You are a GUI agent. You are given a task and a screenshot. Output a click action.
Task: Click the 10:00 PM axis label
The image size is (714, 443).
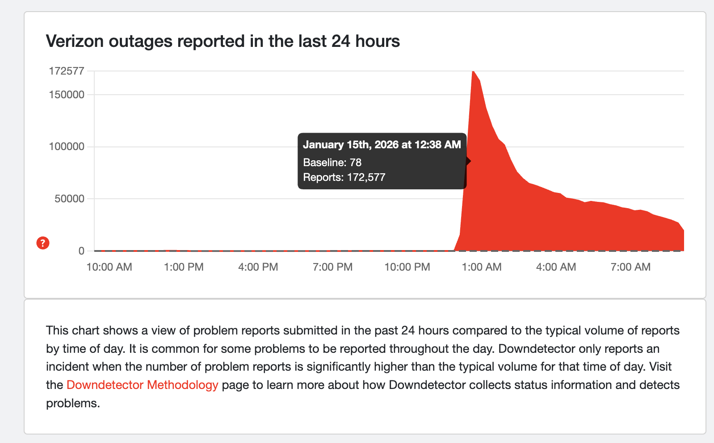click(407, 267)
